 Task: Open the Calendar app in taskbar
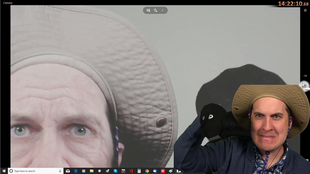pos(124,171)
